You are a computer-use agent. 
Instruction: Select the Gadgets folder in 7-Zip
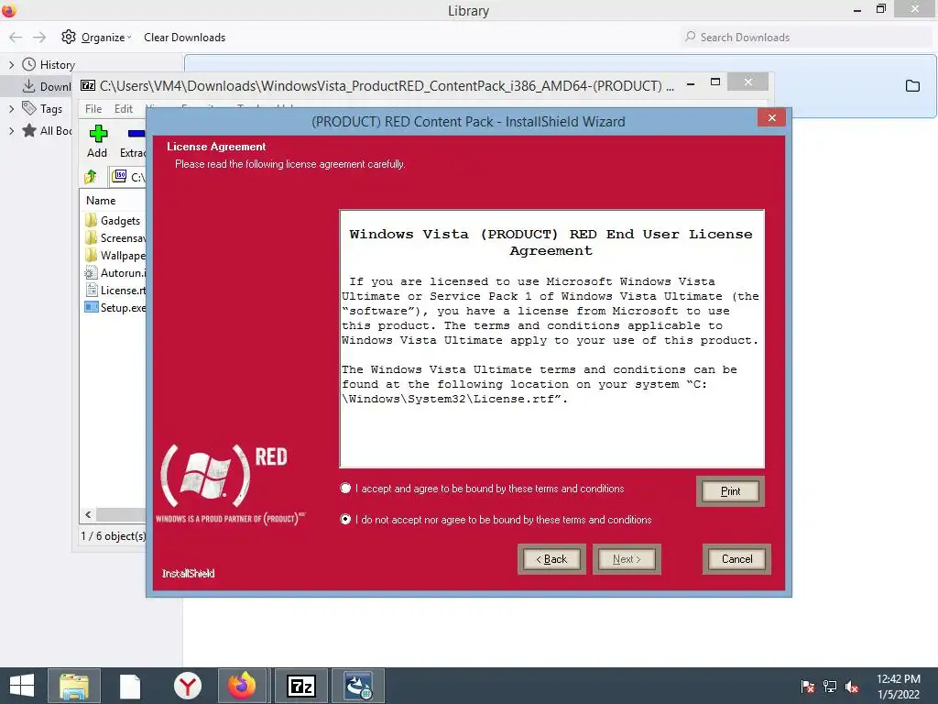click(120, 221)
